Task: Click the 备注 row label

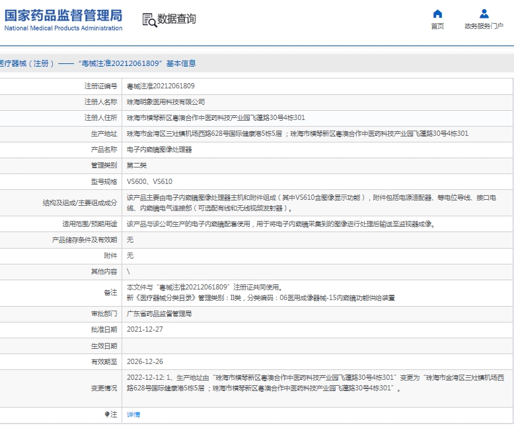Action: click(110, 293)
